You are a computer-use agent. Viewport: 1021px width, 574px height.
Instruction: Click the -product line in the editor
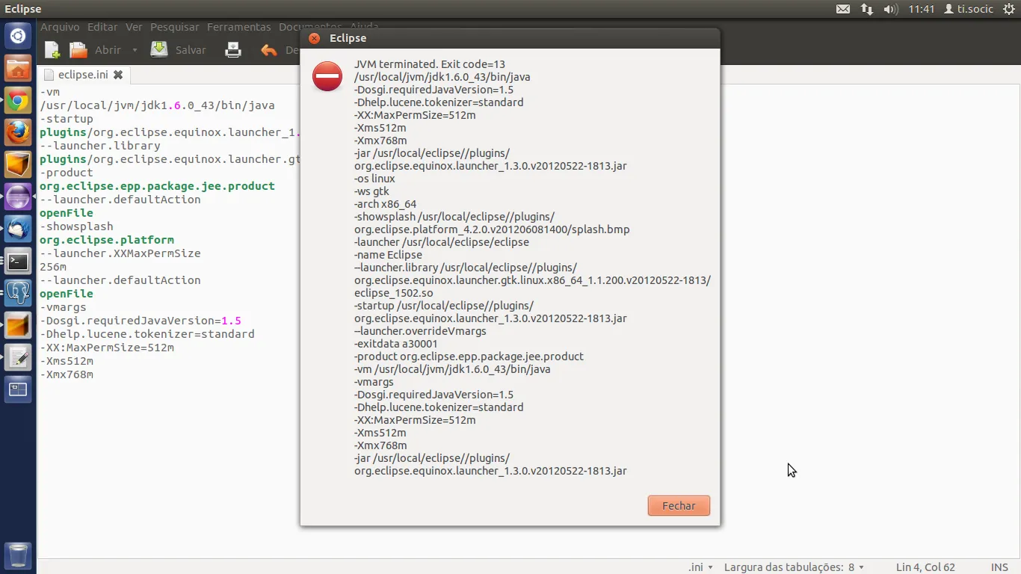coord(67,173)
